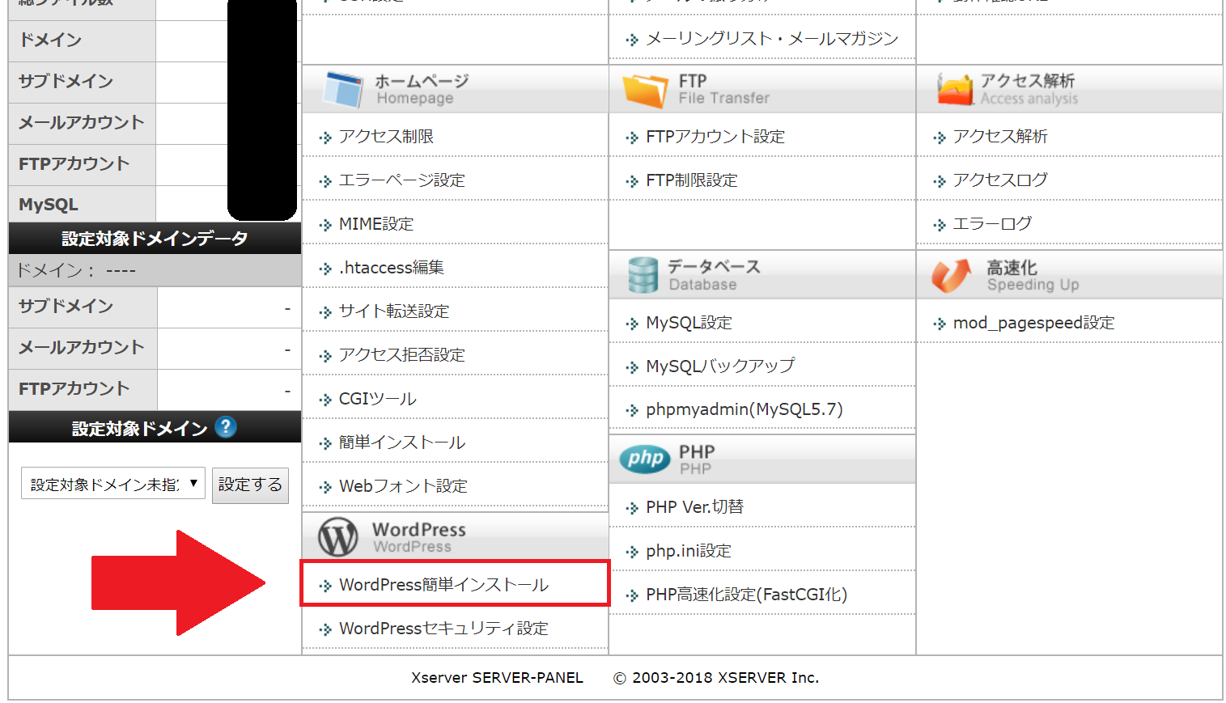This screenshot has width=1226, height=703.
Task: Open MIME設定
Action: (x=376, y=223)
